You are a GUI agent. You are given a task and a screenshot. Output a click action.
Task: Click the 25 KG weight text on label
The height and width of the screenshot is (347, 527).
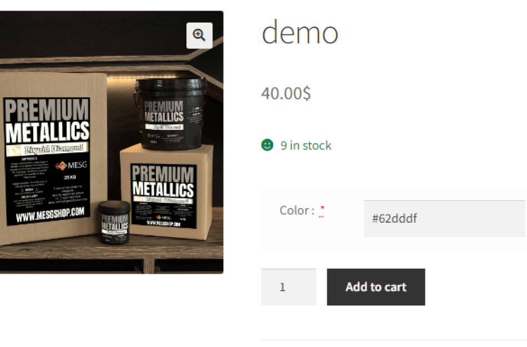[70, 177]
